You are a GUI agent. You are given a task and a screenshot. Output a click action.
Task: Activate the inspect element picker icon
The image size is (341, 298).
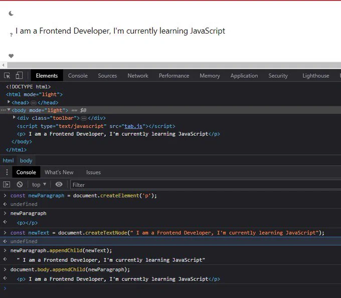click(x=7, y=76)
